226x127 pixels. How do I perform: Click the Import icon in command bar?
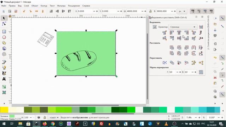[215, 44]
